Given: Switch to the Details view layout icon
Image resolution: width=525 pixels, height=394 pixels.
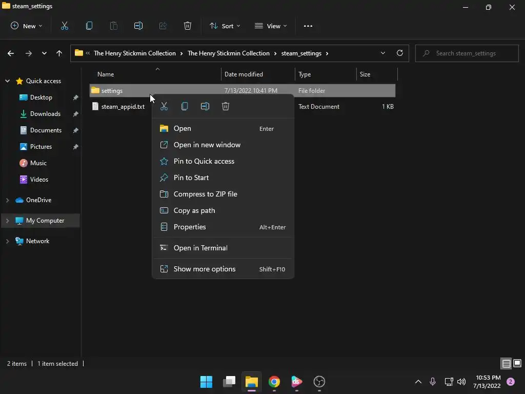Looking at the screenshot, I should [x=506, y=364].
